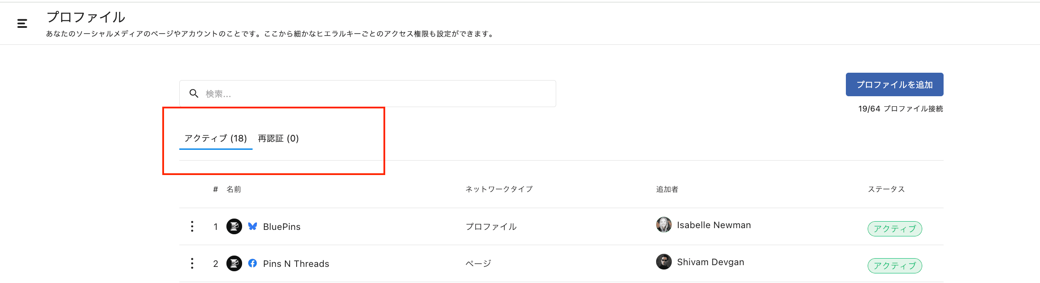This screenshot has height=283, width=1040.
Task: Open the Pins N Threads name link
Action: 296,264
